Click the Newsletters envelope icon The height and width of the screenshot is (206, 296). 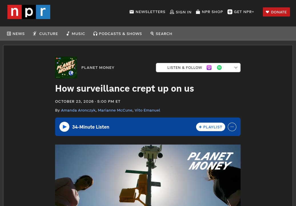(132, 12)
